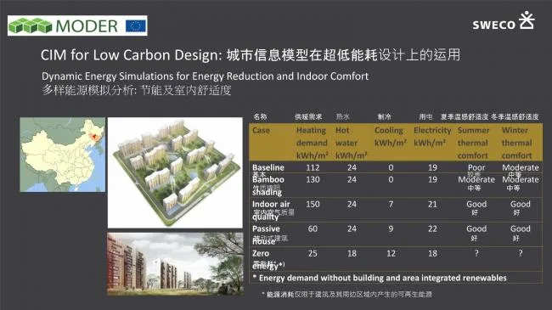Viewport: 552px width, 310px height.
Task: Click Zero energy cooling value 12
Action: coord(391,254)
